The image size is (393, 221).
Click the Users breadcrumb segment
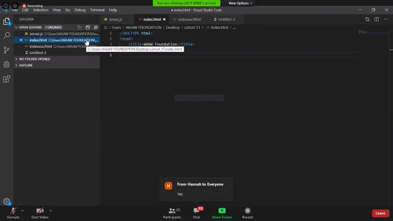pyautogui.click(x=117, y=27)
